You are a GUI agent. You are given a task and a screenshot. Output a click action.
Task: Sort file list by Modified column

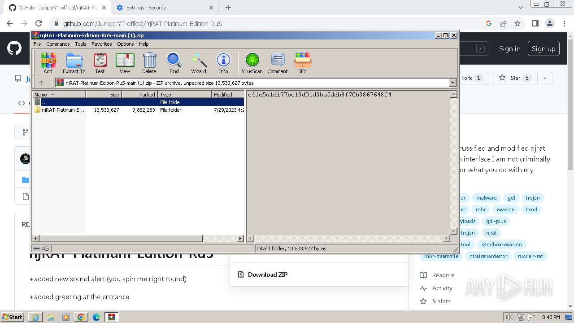[x=228, y=94]
